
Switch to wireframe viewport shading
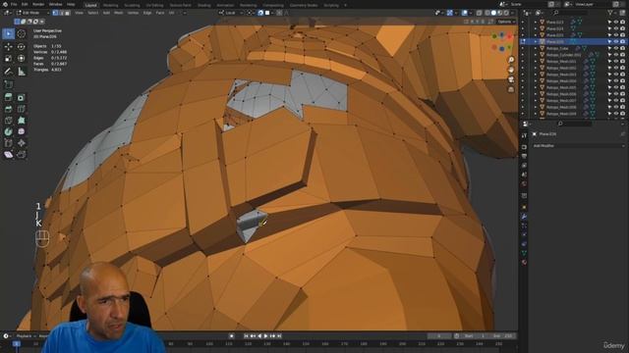[x=487, y=13]
